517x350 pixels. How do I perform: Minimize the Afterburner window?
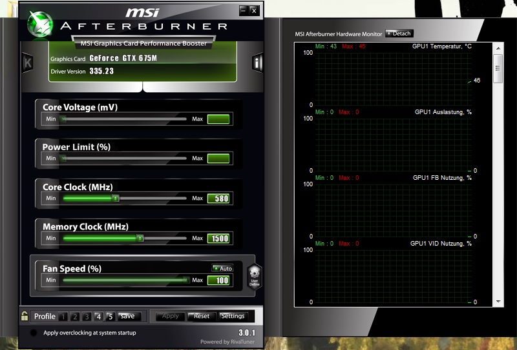tap(244, 10)
